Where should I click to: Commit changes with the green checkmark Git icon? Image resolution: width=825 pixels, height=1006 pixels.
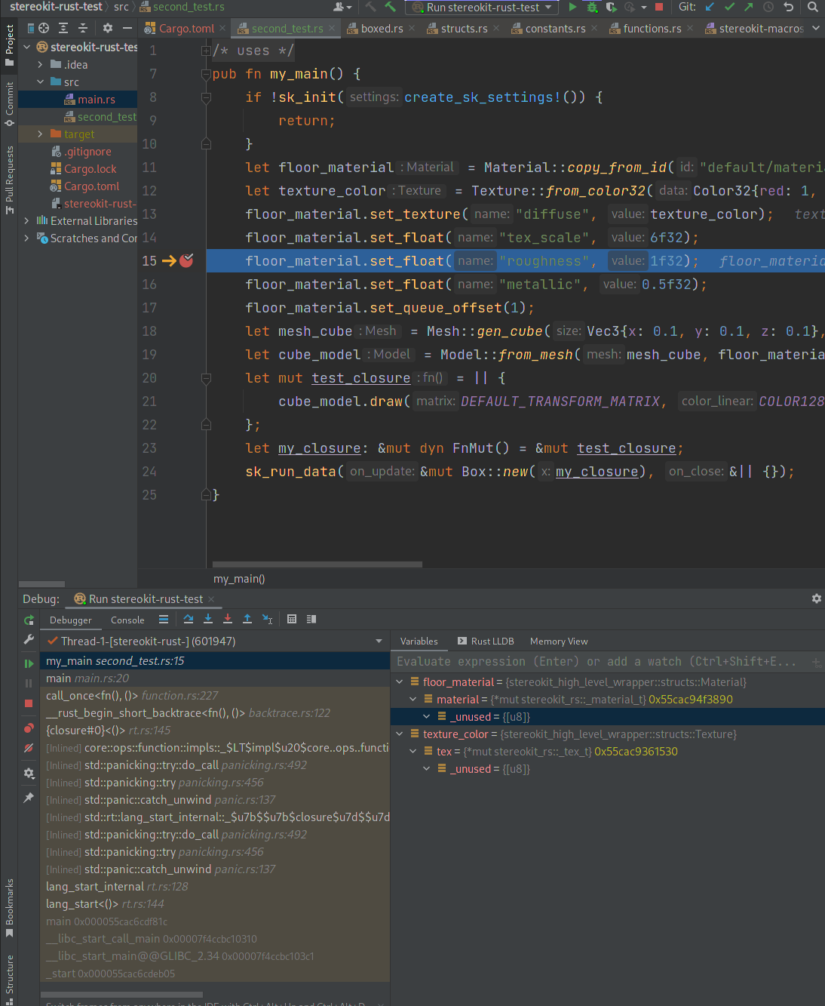pyautogui.click(x=728, y=6)
